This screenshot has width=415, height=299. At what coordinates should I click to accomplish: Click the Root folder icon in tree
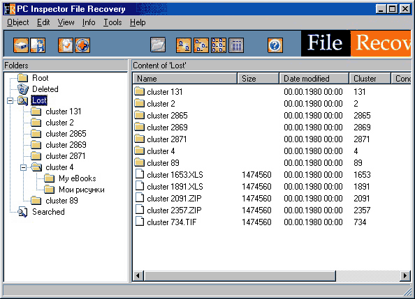(x=23, y=78)
